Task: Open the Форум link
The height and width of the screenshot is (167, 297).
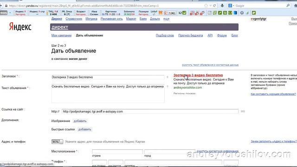Action: pyautogui.click(x=222, y=35)
